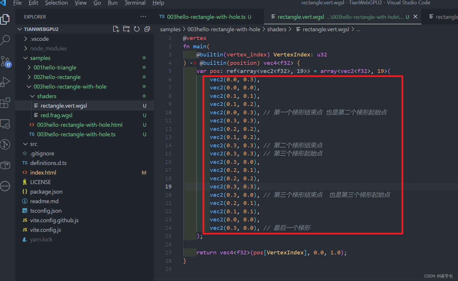The height and width of the screenshot is (281, 458).
Task: Collapse all folders in Explorer
Action: [147, 29]
